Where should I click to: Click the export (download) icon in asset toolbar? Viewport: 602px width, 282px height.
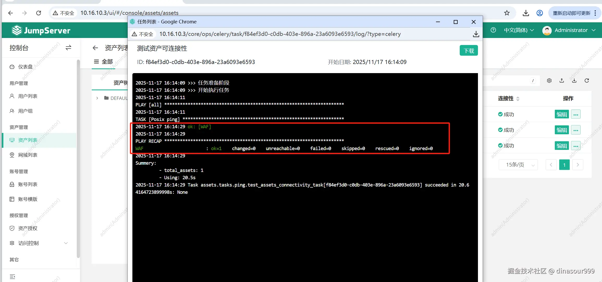pyautogui.click(x=574, y=81)
